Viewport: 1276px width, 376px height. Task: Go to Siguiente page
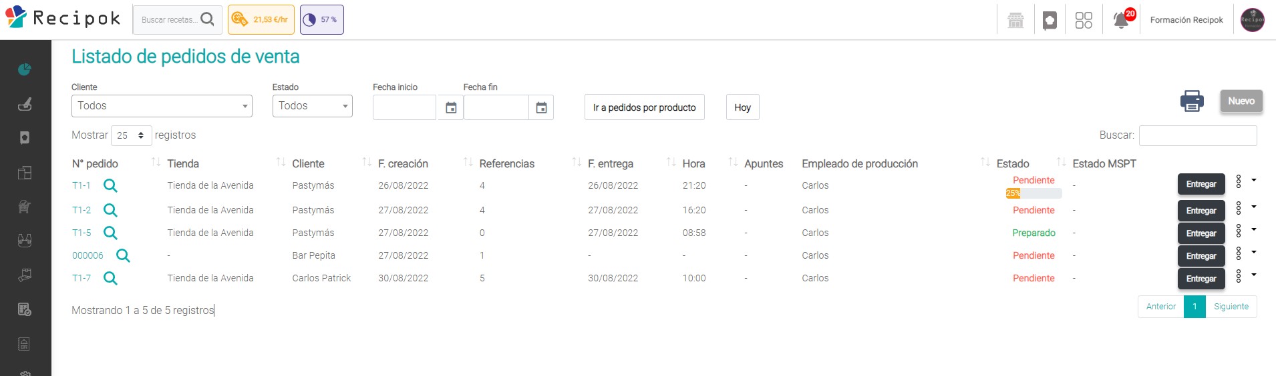click(x=1231, y=307)
